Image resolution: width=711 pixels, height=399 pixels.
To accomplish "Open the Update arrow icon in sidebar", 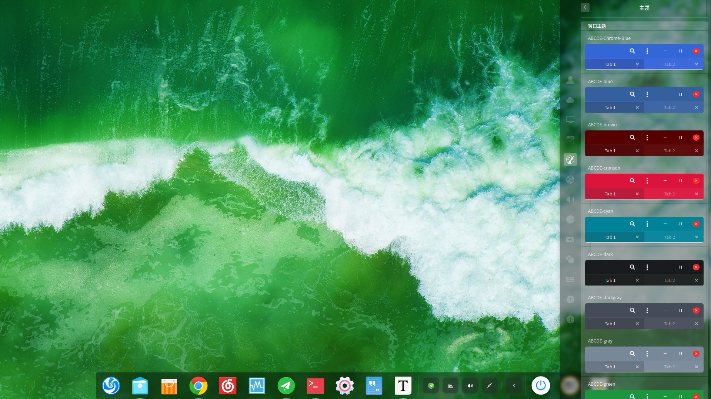I will pos(570,299).
